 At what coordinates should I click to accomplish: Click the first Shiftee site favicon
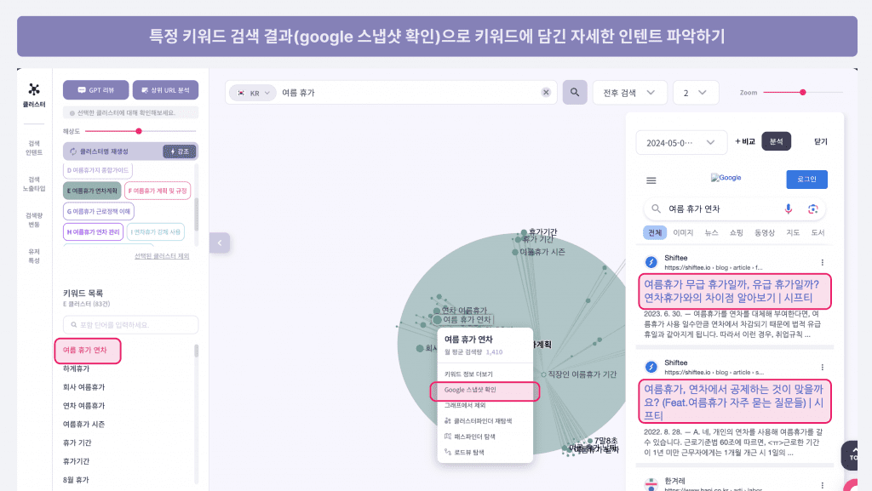click(651, 262)
